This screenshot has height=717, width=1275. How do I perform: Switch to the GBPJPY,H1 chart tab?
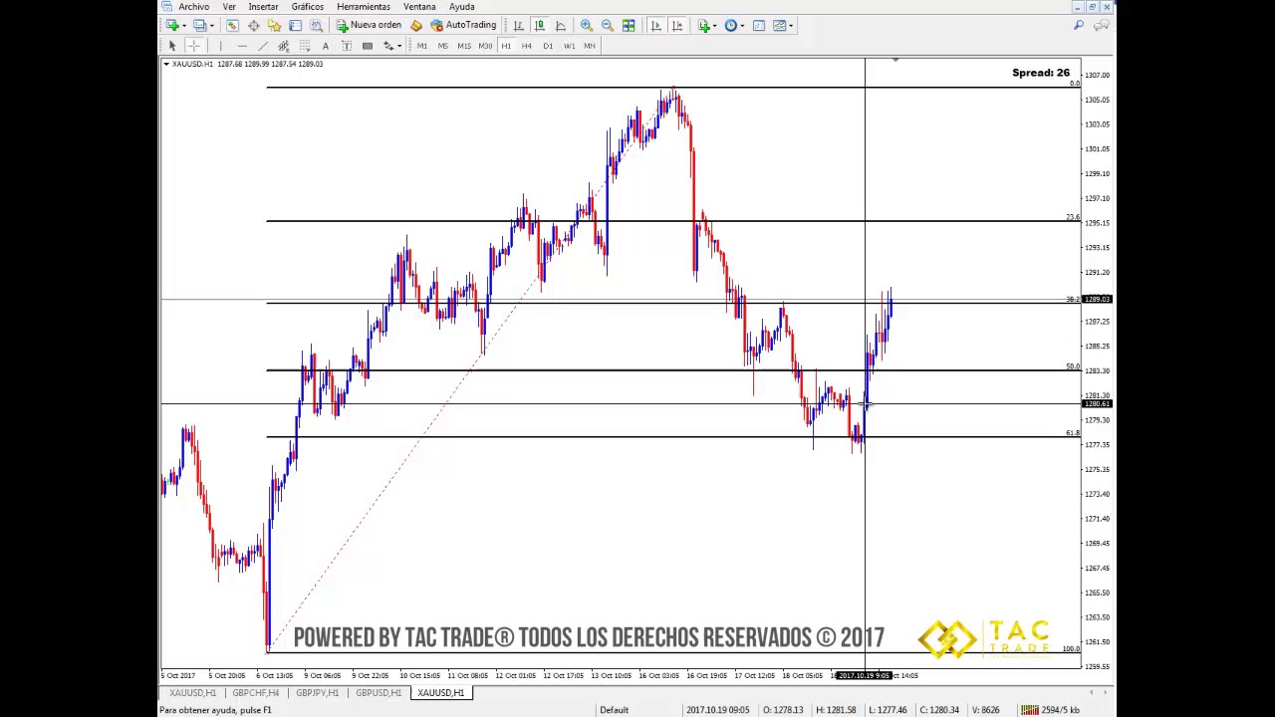(317, 693)
